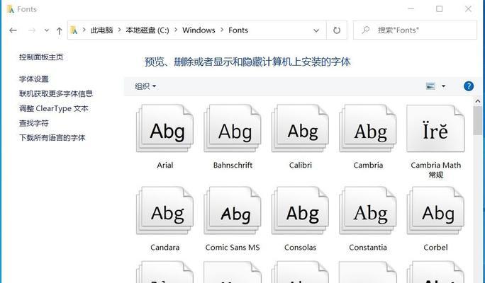Screen dimensions: 485x283
Task: Click the Constantia font name label
Action: 368,247
